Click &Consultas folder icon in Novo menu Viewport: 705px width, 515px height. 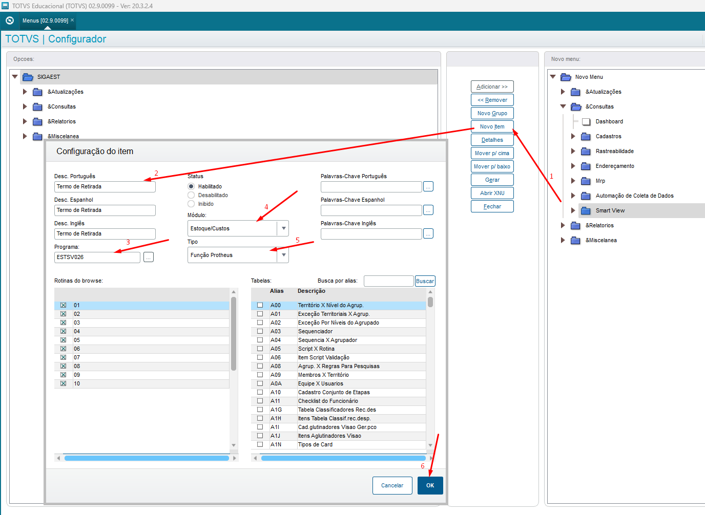click(x=576, y=106)
